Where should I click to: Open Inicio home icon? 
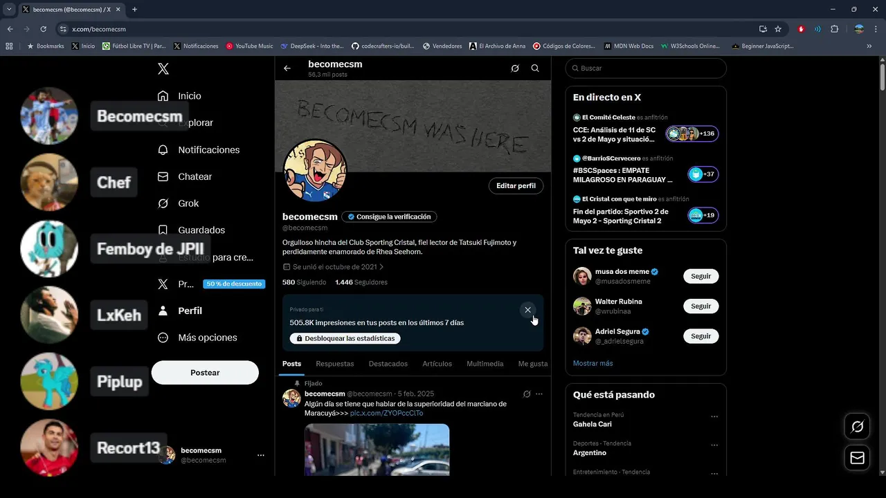(x=163, y=95)
